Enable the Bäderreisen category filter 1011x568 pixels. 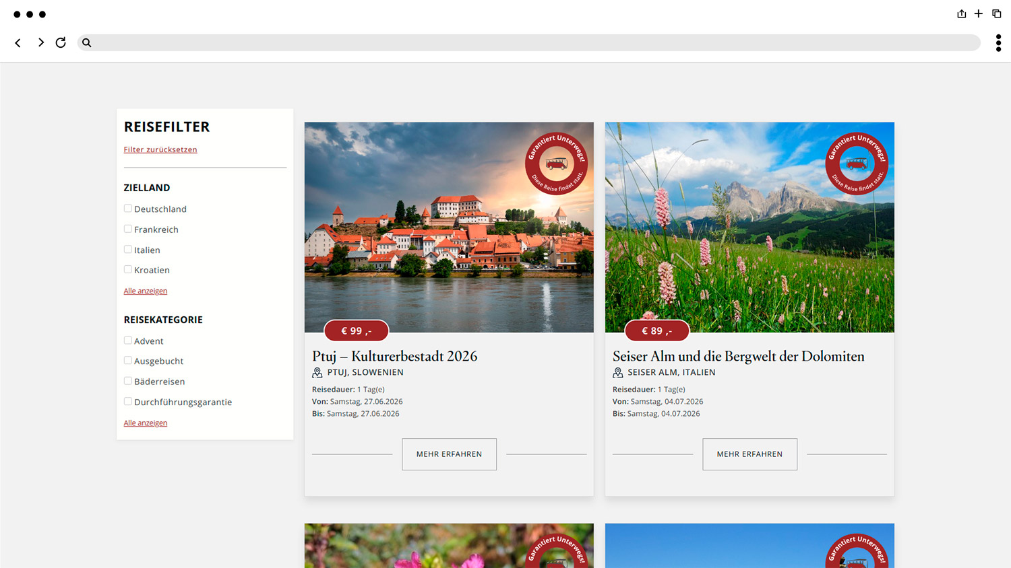click(x=128, y=381)
